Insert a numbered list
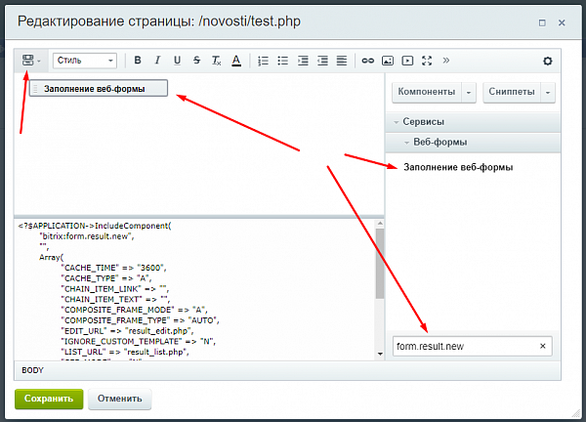Viewport: 586px width, 422px height. click(263, 61)
